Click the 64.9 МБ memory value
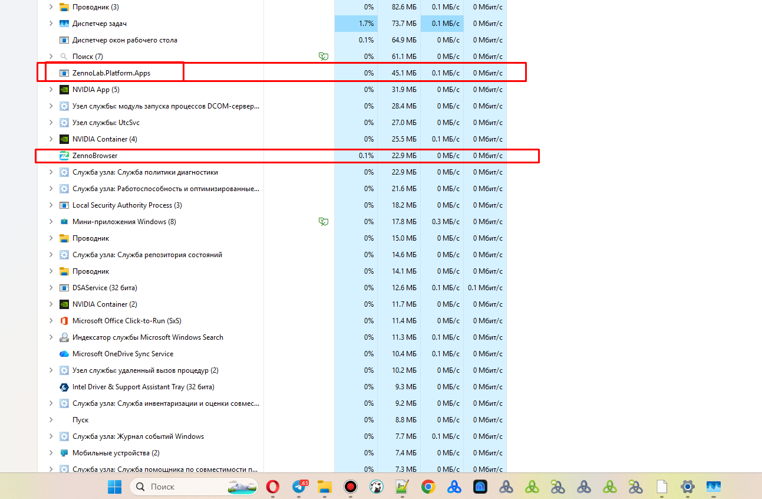 [404, 40]
